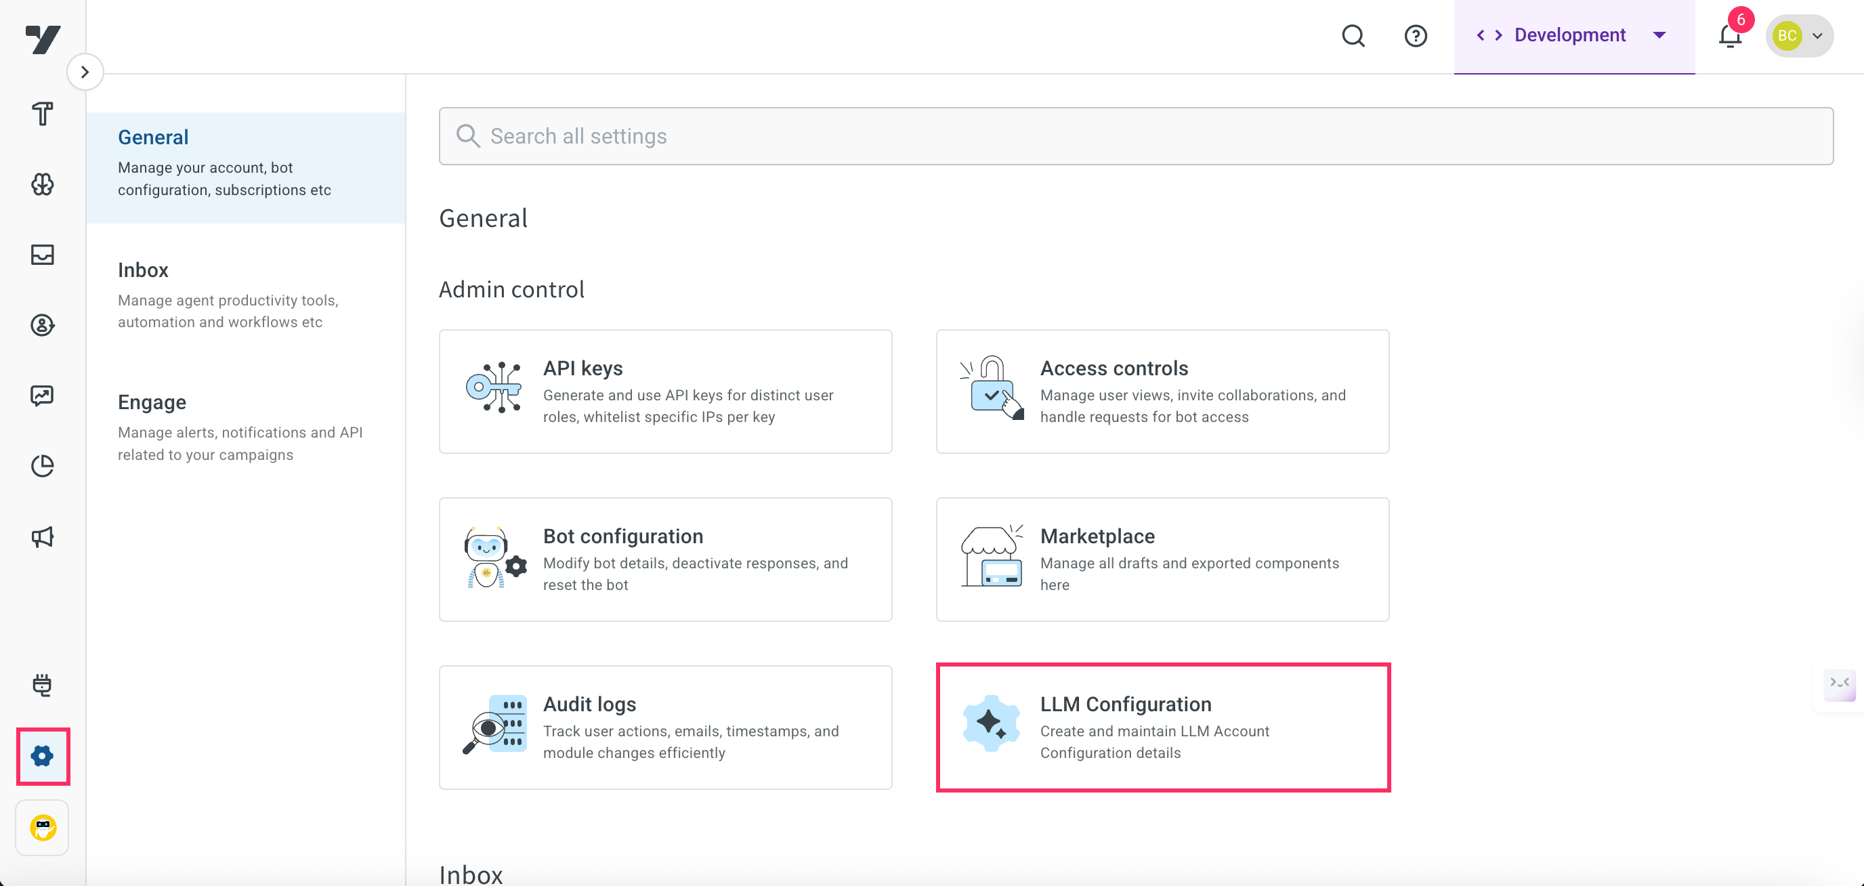The height and width of the screenshot is (886, 1864).
Task: Click the API keys key icon
Action: tap(494, 387)
